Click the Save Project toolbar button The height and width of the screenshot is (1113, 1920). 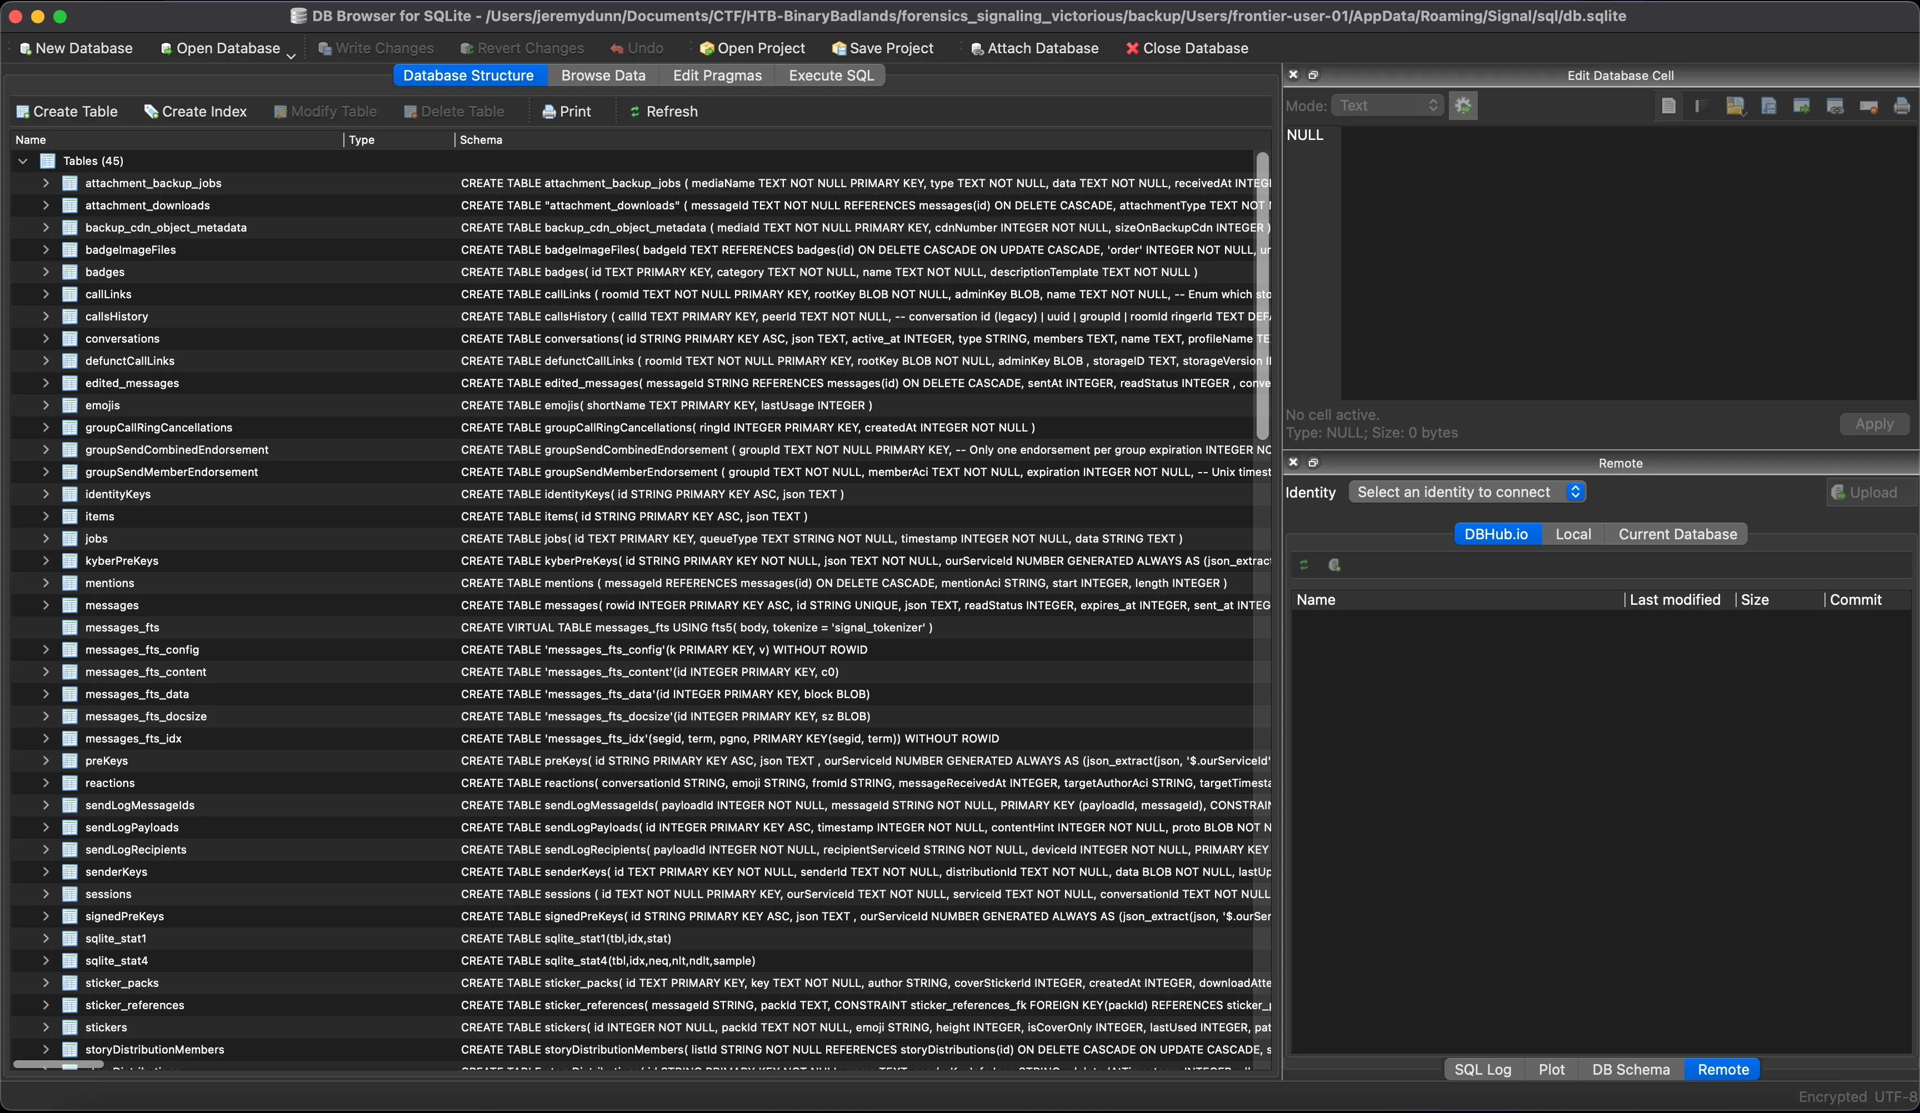882,48
